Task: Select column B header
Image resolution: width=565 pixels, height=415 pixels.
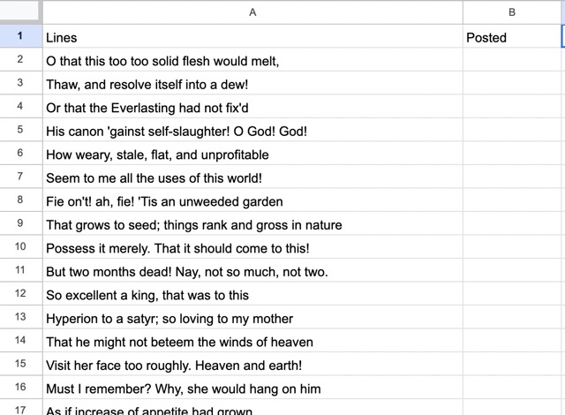Action: click(512, 12)
